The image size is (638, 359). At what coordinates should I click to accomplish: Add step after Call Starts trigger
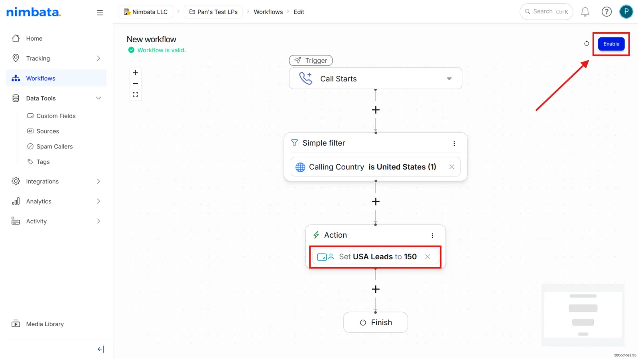(x=376, y=110)
